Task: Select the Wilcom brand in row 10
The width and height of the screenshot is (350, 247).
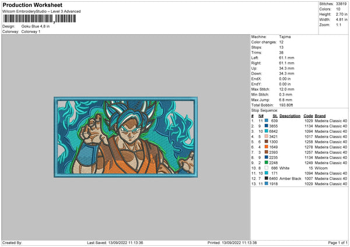Action: (x=321, y=168)
